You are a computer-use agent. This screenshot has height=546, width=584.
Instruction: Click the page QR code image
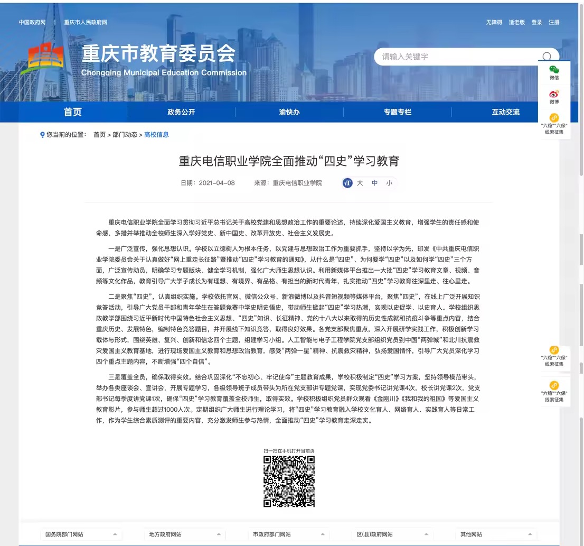(289, 481)
